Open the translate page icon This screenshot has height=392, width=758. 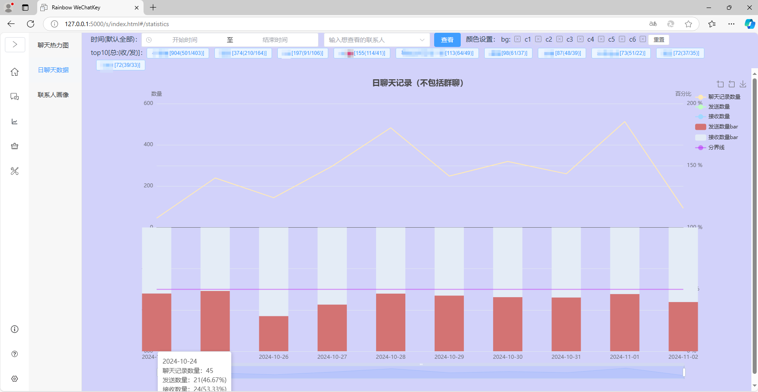click(653, 24)
